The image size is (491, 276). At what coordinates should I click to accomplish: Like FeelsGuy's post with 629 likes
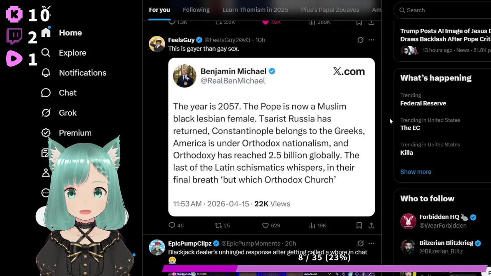click(x=265, y=225)
